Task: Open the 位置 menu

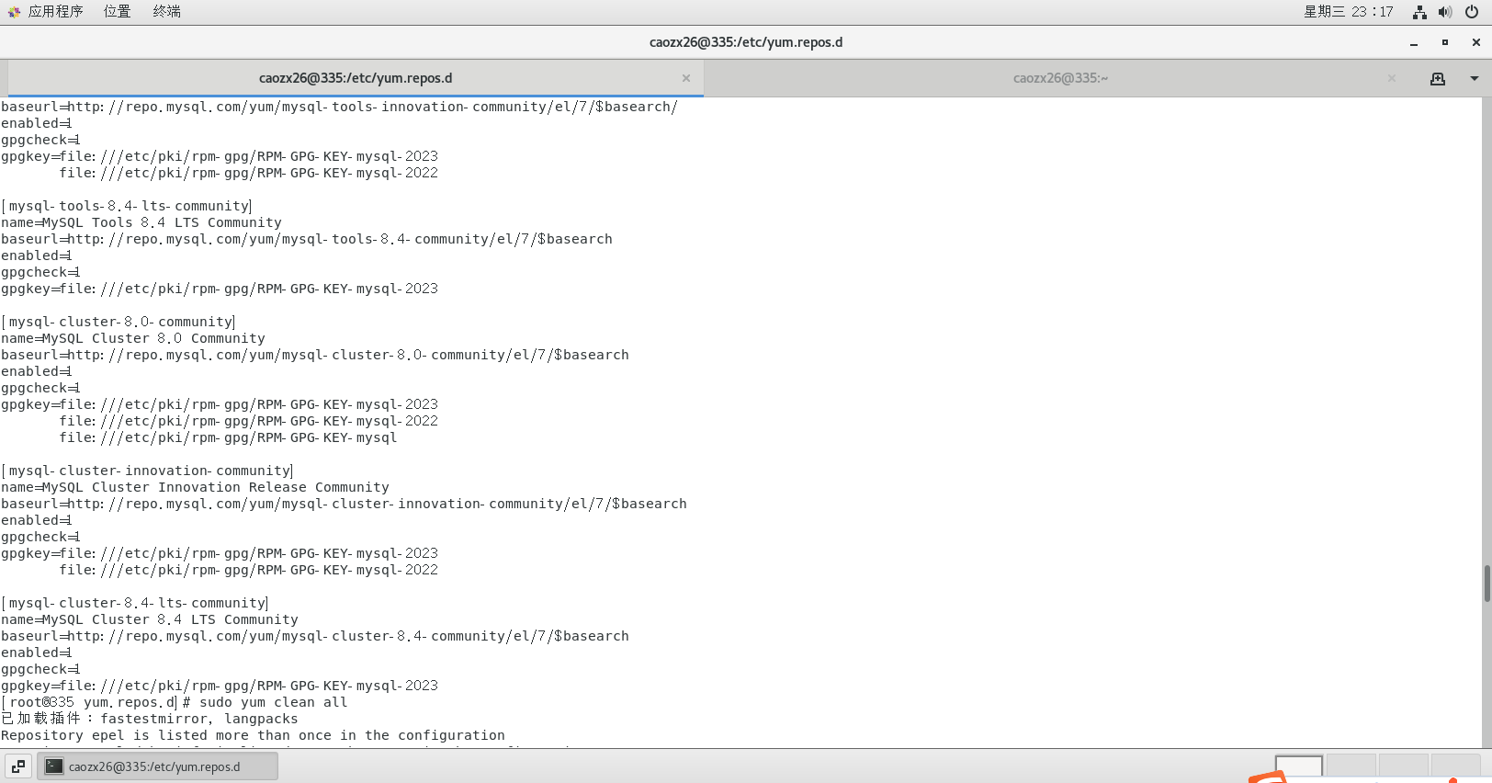Action: coord(117,12)
